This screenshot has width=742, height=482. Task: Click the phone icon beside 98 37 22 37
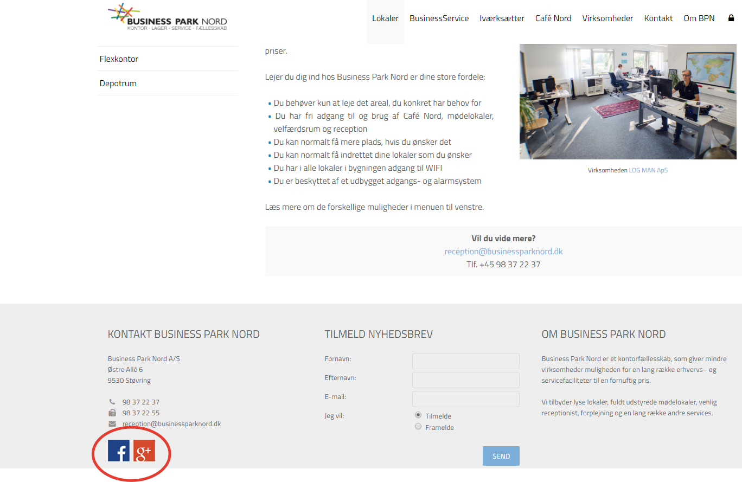pos(112,402)
